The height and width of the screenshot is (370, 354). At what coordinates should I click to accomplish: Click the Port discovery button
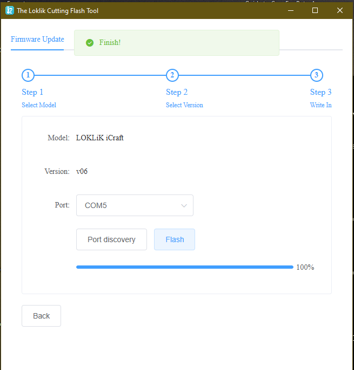(111, 239)
